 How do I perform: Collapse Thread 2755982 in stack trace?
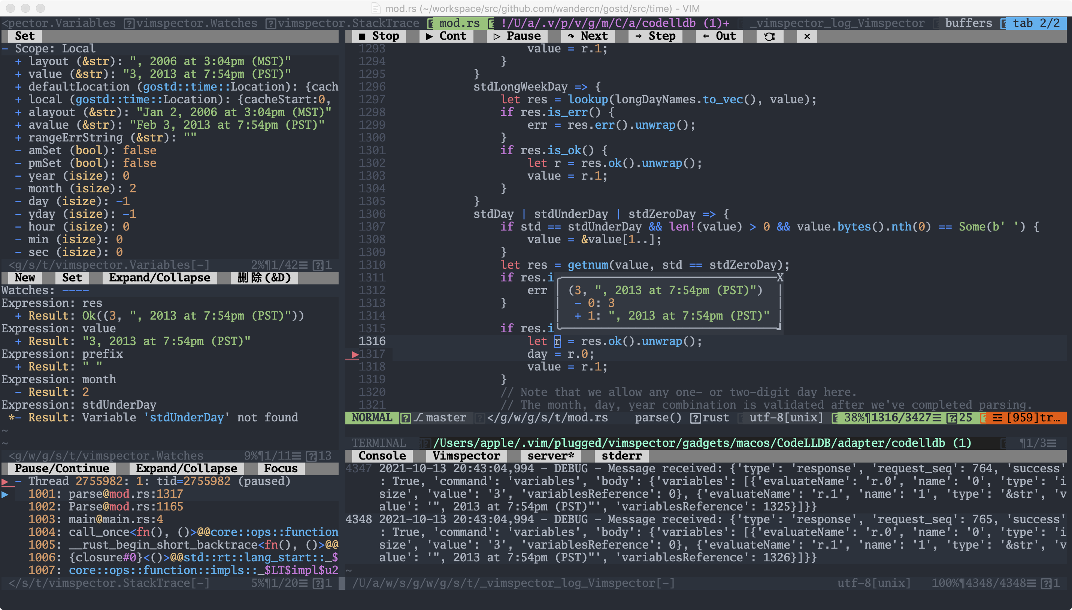(x=18, y=481)
